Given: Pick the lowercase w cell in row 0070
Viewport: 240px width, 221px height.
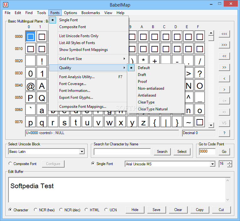Looking at the screenshot, I should click(x=109, y=122).
